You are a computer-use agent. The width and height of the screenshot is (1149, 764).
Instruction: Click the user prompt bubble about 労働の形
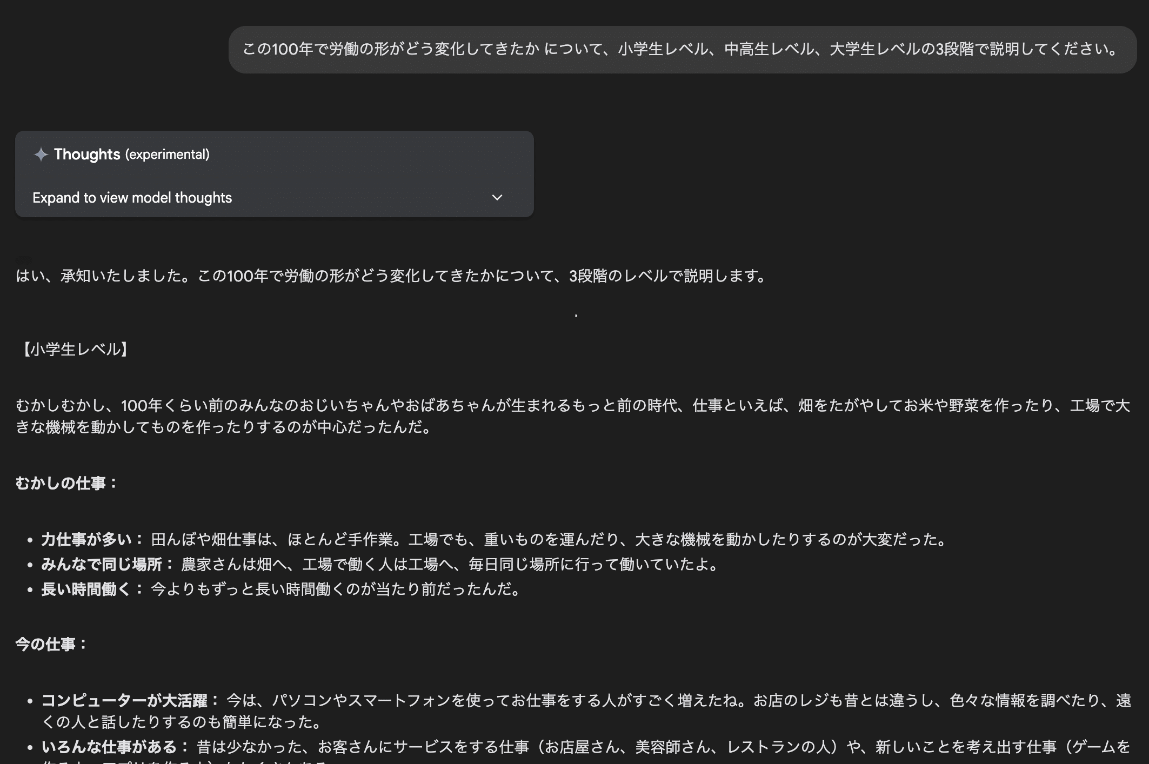tap(682, 50)
